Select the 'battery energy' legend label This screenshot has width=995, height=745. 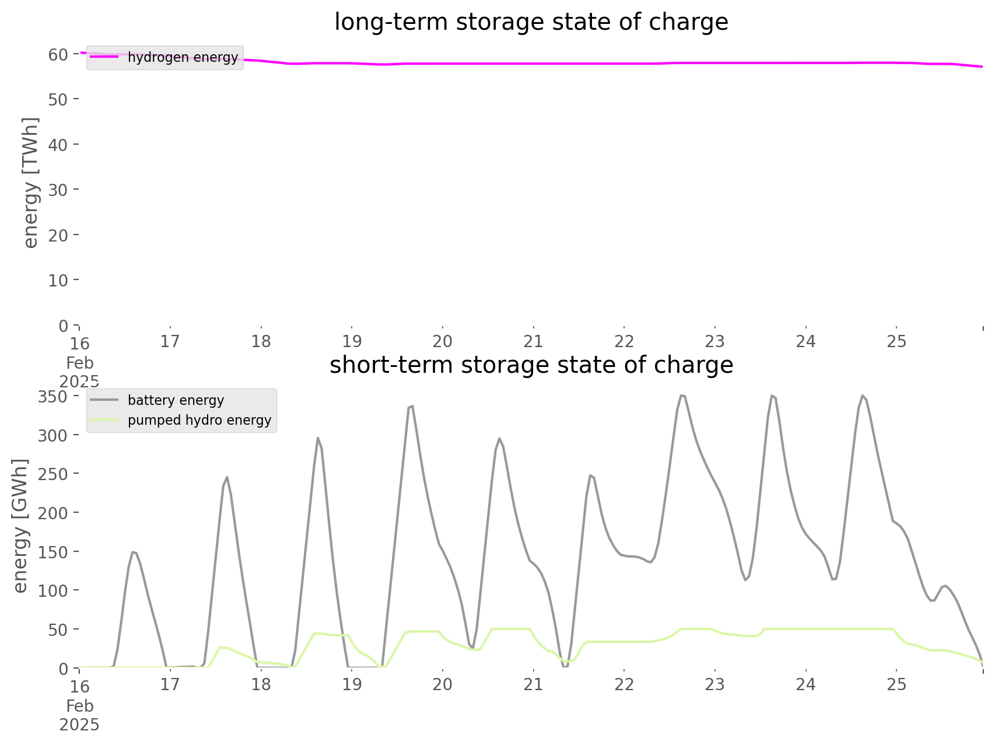coord(176,400)
